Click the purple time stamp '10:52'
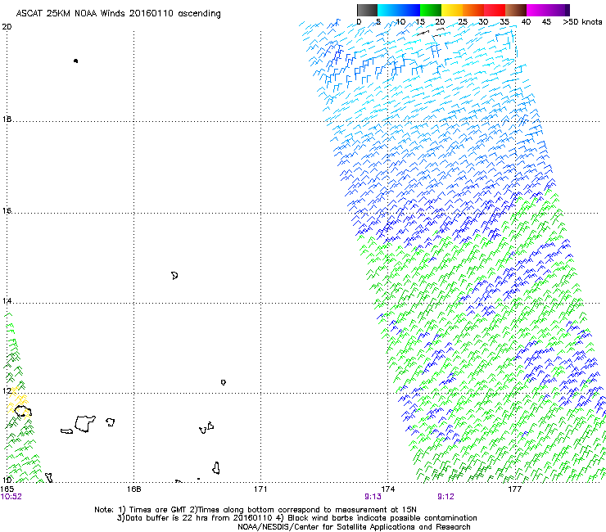The height and width of the screenshot is (532, 606). (x=11, y=497)
